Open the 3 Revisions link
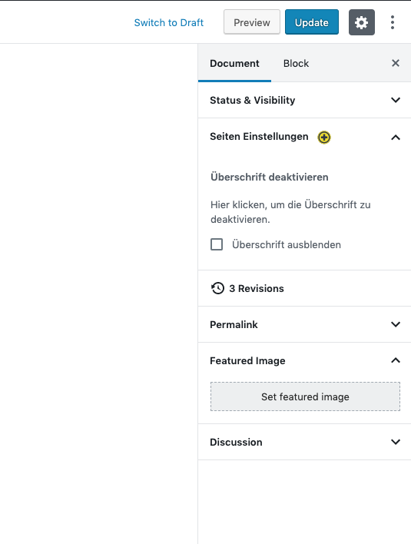The image size is (411, 544). [x=257, y=288]
